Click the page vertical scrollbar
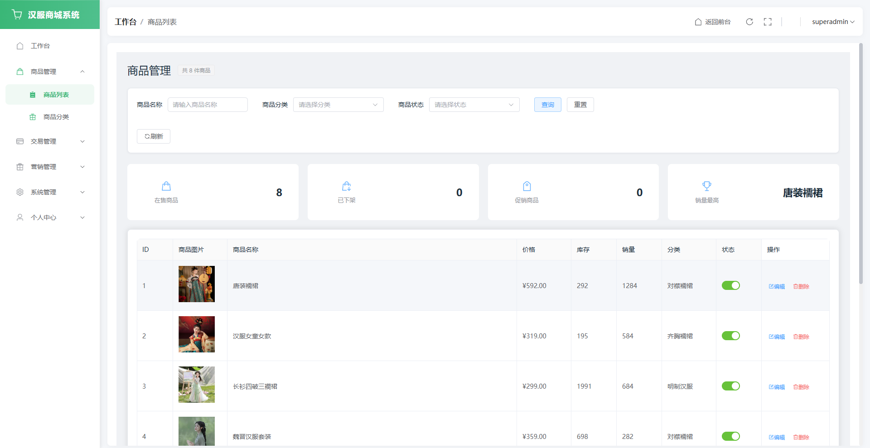The width and height of the screenshot is (870, 448). tap(861, 163)
